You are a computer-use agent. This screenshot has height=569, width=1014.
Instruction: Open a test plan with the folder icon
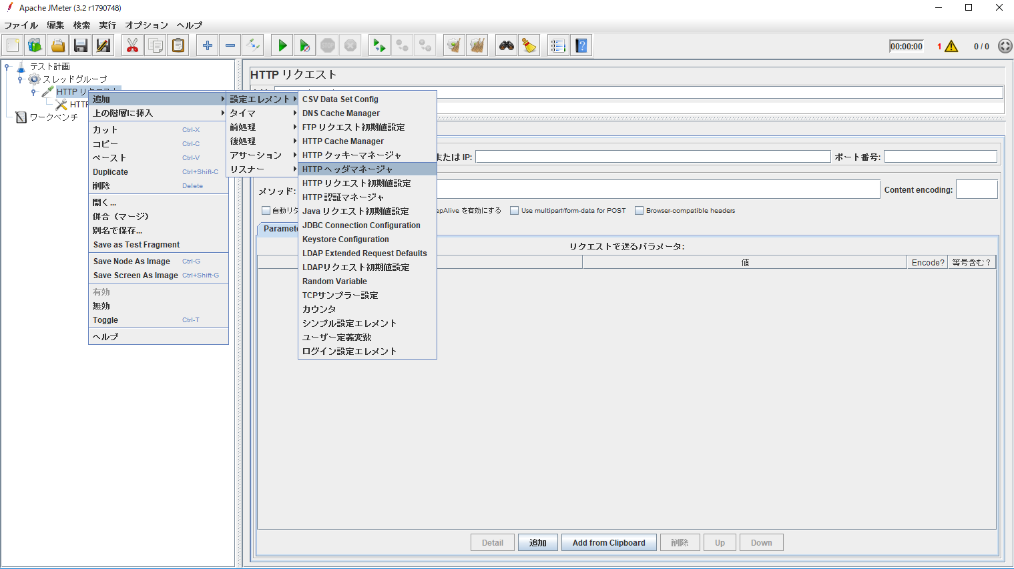pyautogui.click(x=57, y=45)
